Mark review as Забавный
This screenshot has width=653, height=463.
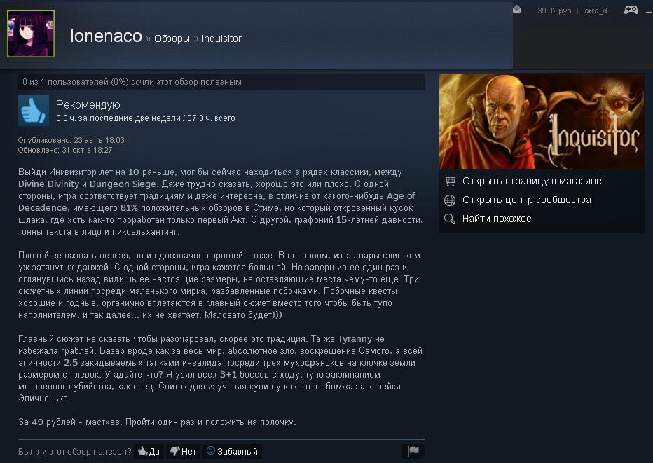233,451
